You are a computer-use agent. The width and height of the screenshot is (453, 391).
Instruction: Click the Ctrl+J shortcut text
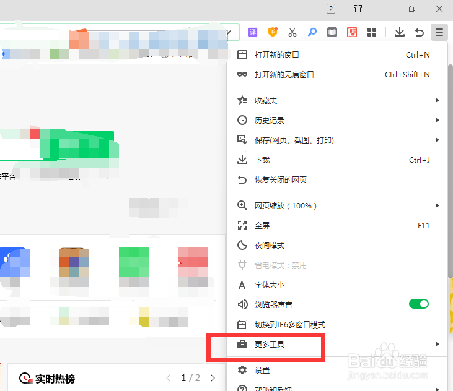coord(419,160)
